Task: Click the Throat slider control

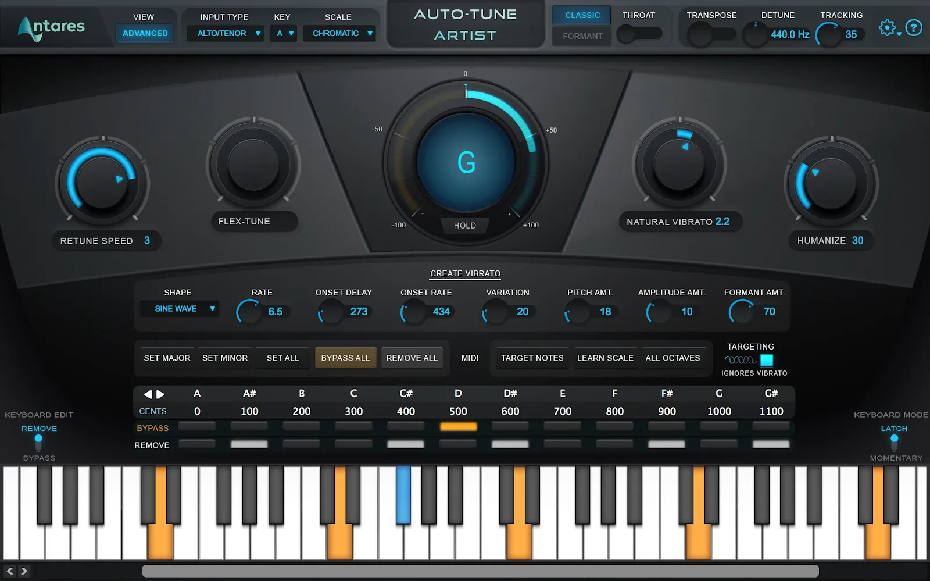Action: 626,35
